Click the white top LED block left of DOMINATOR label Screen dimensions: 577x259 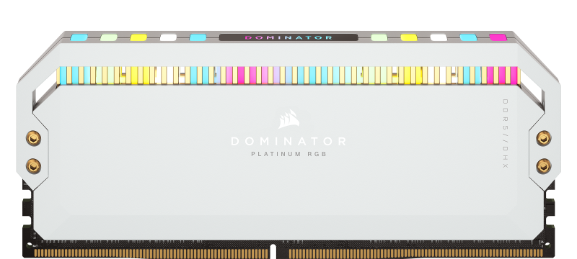pyautogui.click(x=169, y=37)
